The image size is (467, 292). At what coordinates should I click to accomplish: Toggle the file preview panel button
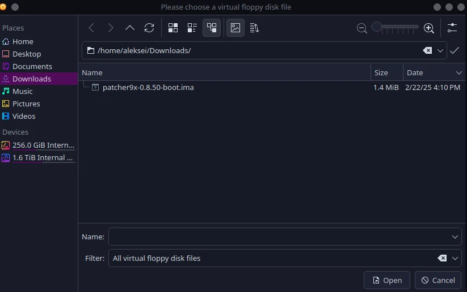click(x=235, y=28)
